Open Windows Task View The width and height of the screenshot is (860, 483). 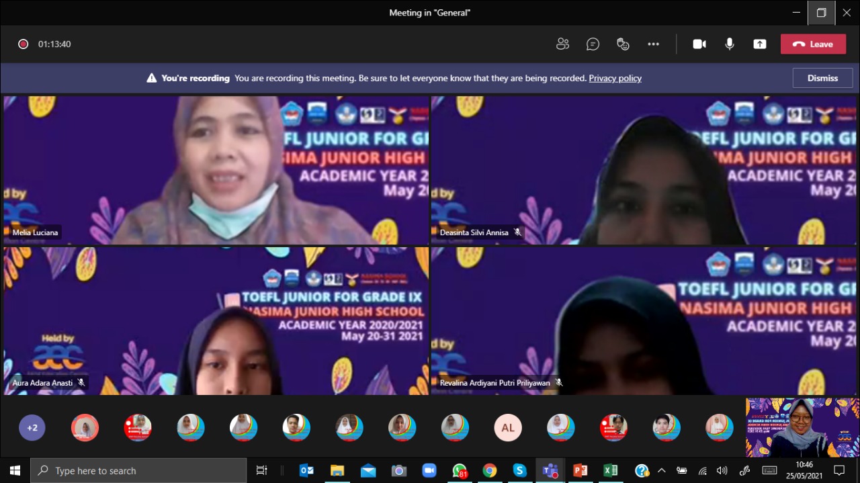[x=262, y=471]
